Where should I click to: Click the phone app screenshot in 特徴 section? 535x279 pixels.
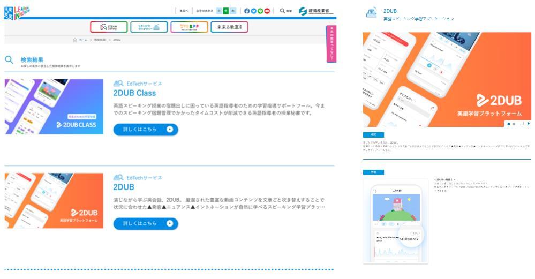(396, 221)
